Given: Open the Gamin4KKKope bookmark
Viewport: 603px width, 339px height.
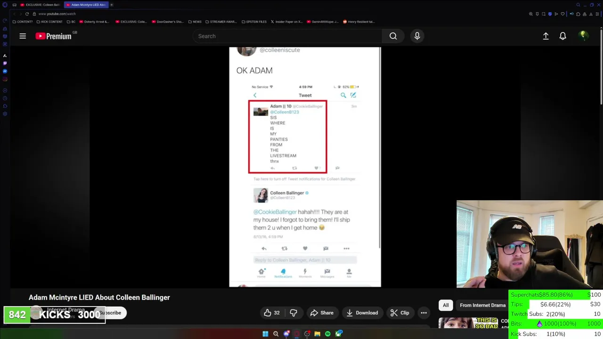Looking at the screenshot, I should point(322,22).
